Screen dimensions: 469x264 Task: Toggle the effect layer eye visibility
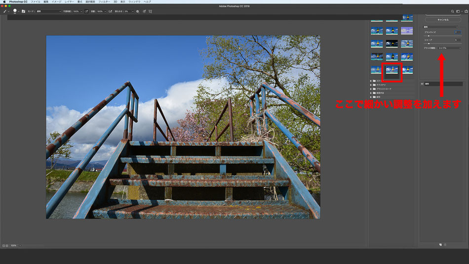pyautogui.click(x=422, y=84)
